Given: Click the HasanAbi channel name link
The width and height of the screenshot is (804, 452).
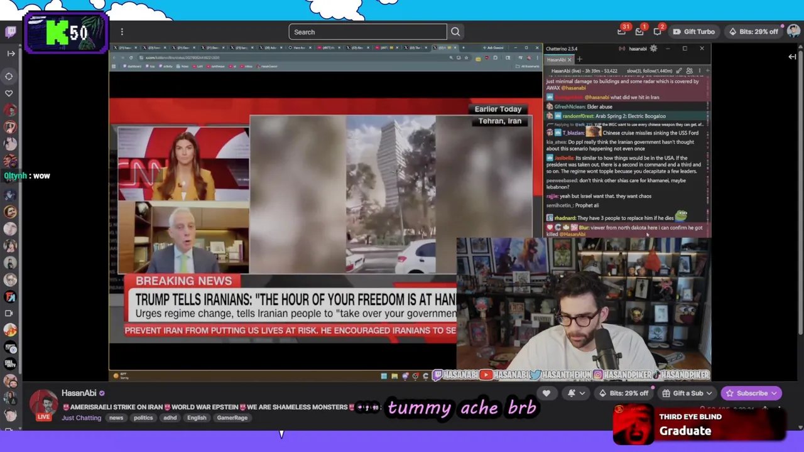Looking at the screenshot, I should (79, 393).
